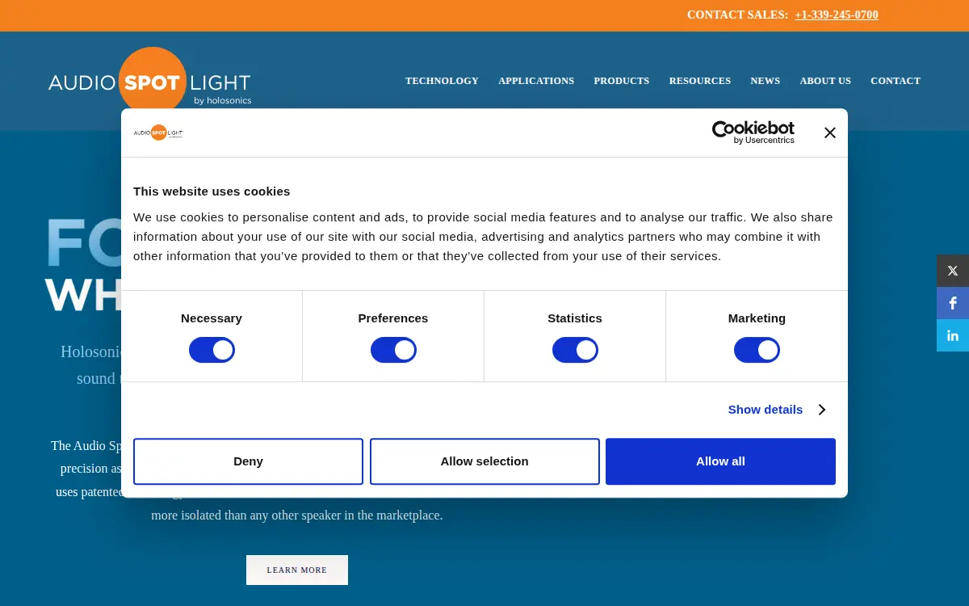Click the Deny cookies button

pos(248,461)
